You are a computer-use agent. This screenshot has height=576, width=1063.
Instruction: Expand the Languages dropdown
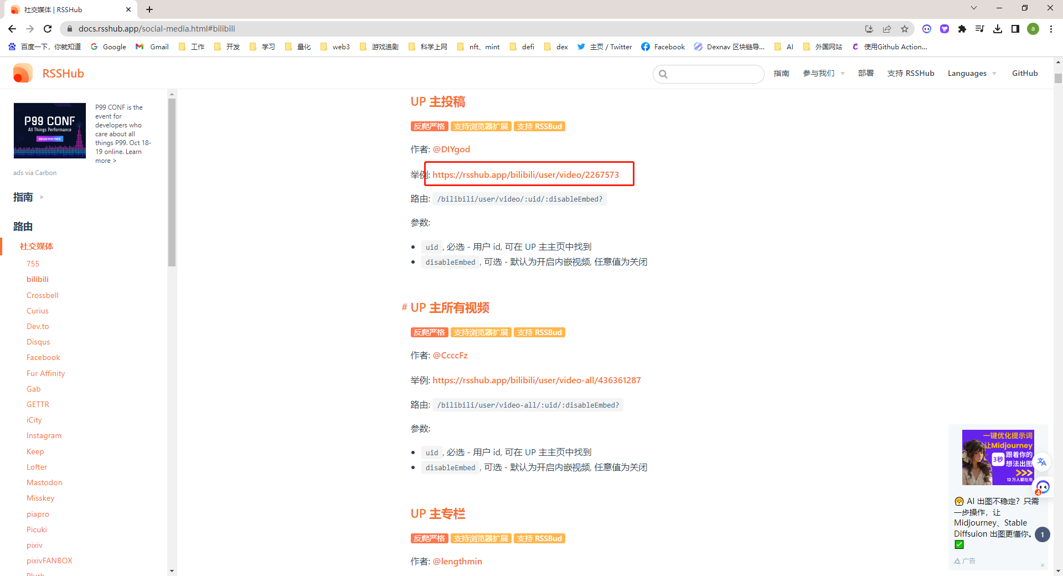(972, 73)
